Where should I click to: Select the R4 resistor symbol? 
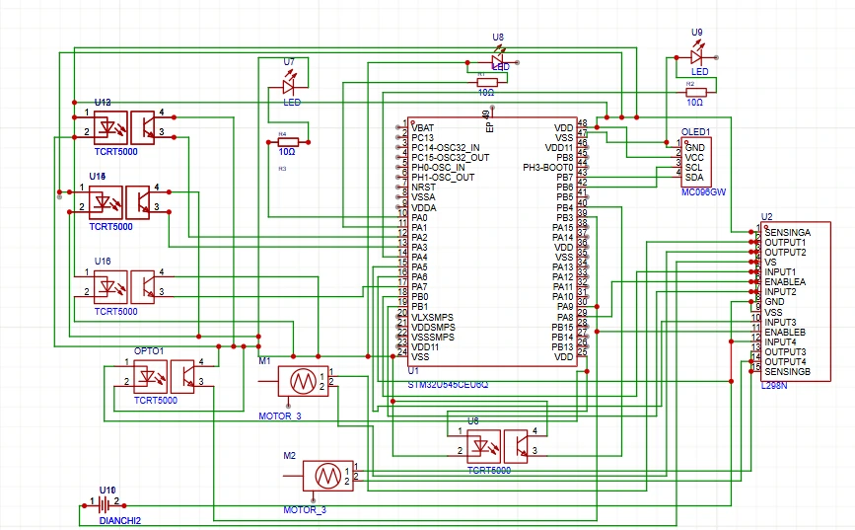tap(288, 142)
